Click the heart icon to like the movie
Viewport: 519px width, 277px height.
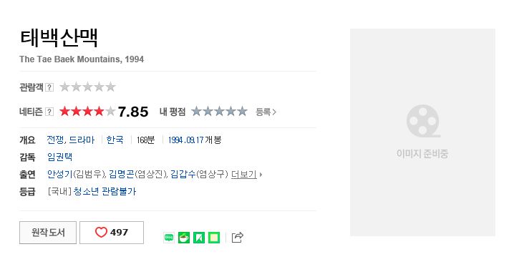click(x=101, y=233)
